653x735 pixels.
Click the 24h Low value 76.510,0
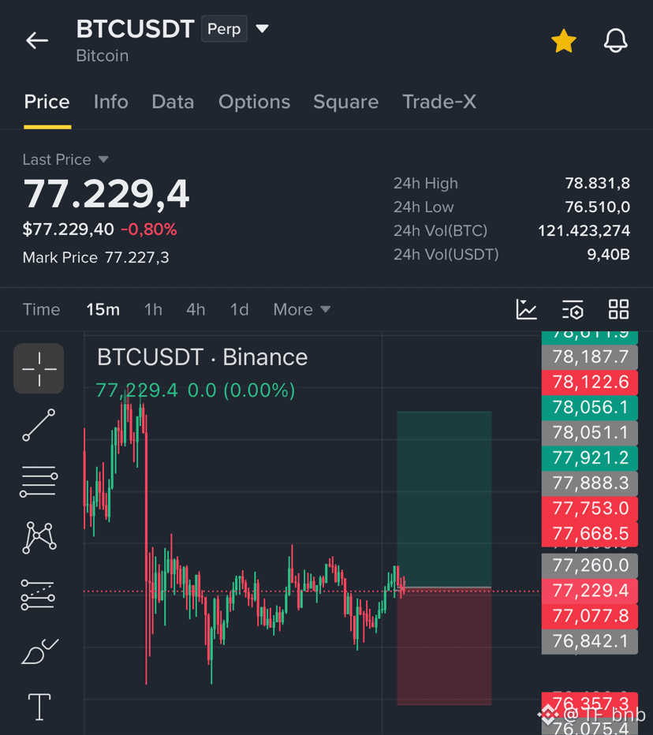click(597, 207)
